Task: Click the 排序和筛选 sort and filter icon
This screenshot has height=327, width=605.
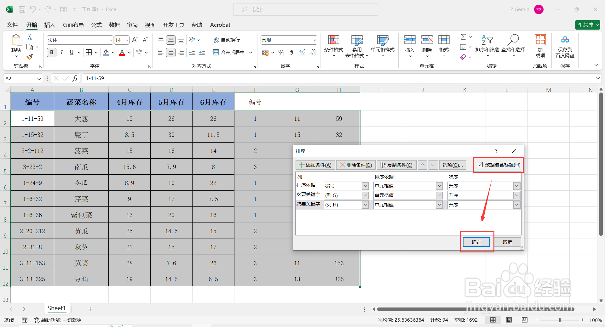Action: click(487, 44)
